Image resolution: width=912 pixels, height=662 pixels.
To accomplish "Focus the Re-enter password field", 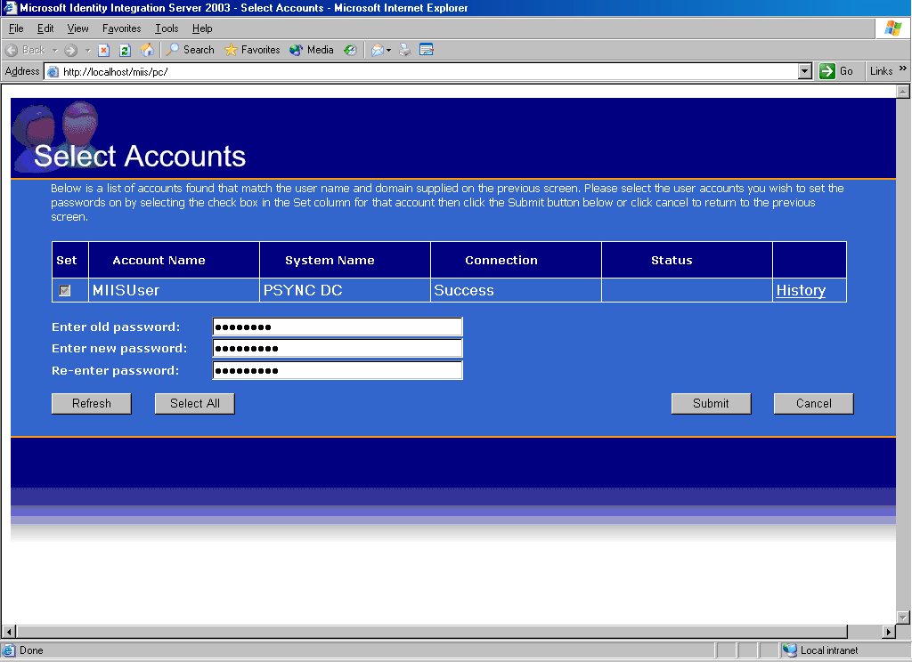I will click(338, 370).
